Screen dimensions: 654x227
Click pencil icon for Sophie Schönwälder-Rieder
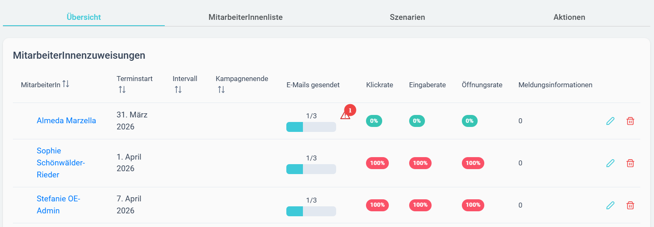pyautogui.click(x=610, y=163)
